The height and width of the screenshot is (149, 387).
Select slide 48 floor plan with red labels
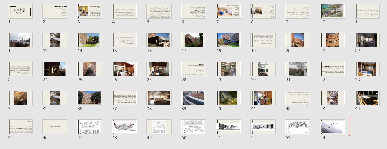click(124, 127)
